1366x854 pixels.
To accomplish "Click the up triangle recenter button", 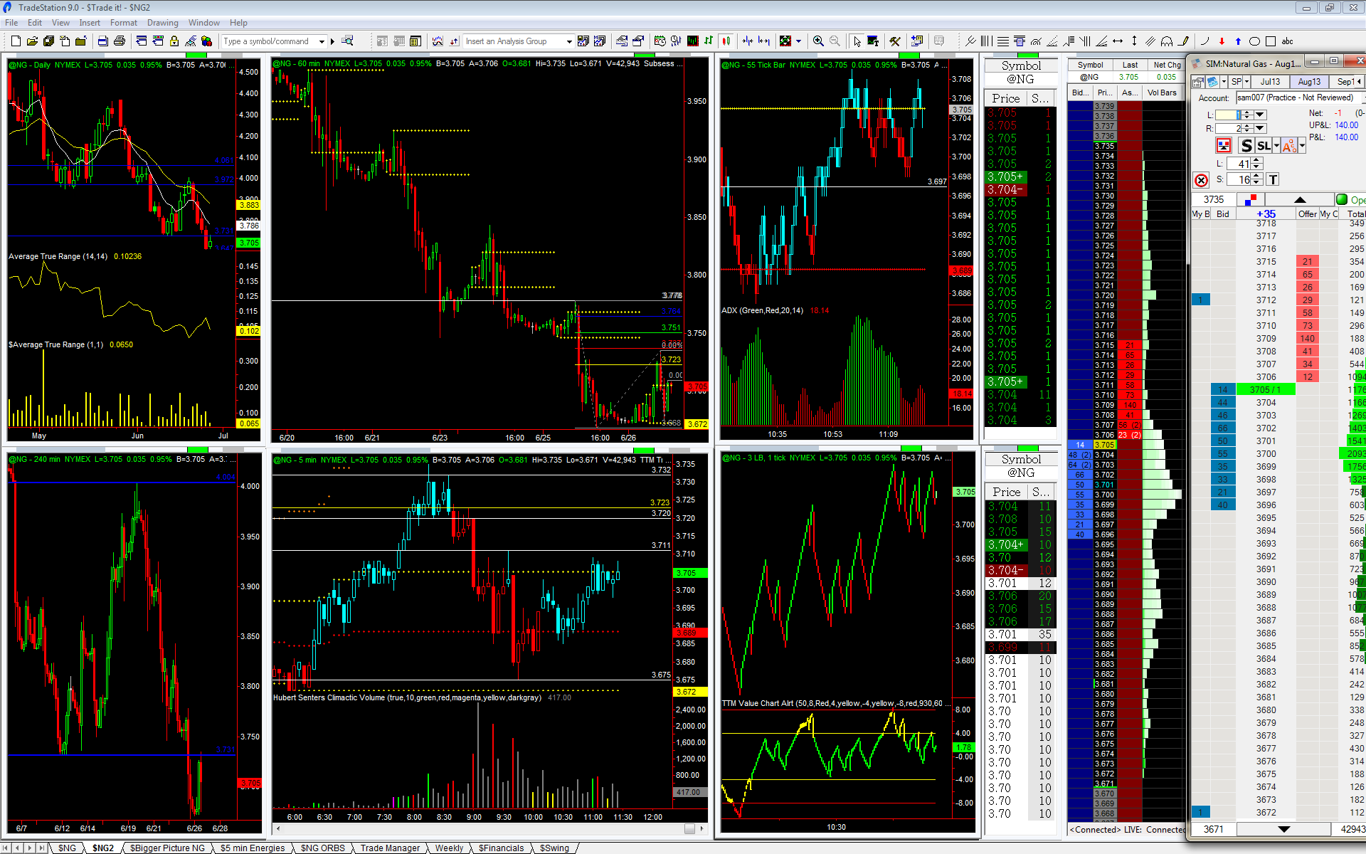I will pos(1300,199).
